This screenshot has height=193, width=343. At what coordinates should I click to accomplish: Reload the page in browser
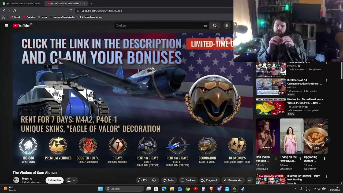coord(15,11)
